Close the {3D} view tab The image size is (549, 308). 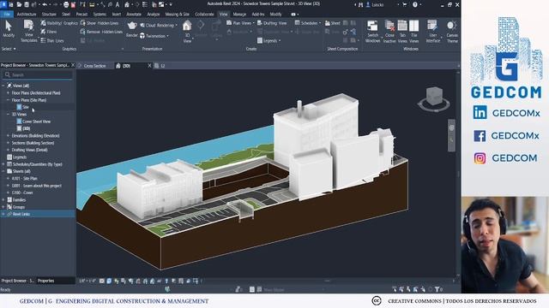[149, 66]
